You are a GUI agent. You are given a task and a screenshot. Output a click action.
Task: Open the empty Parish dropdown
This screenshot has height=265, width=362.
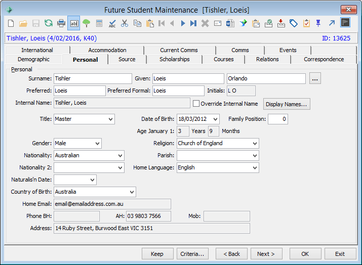coord(255,156)
